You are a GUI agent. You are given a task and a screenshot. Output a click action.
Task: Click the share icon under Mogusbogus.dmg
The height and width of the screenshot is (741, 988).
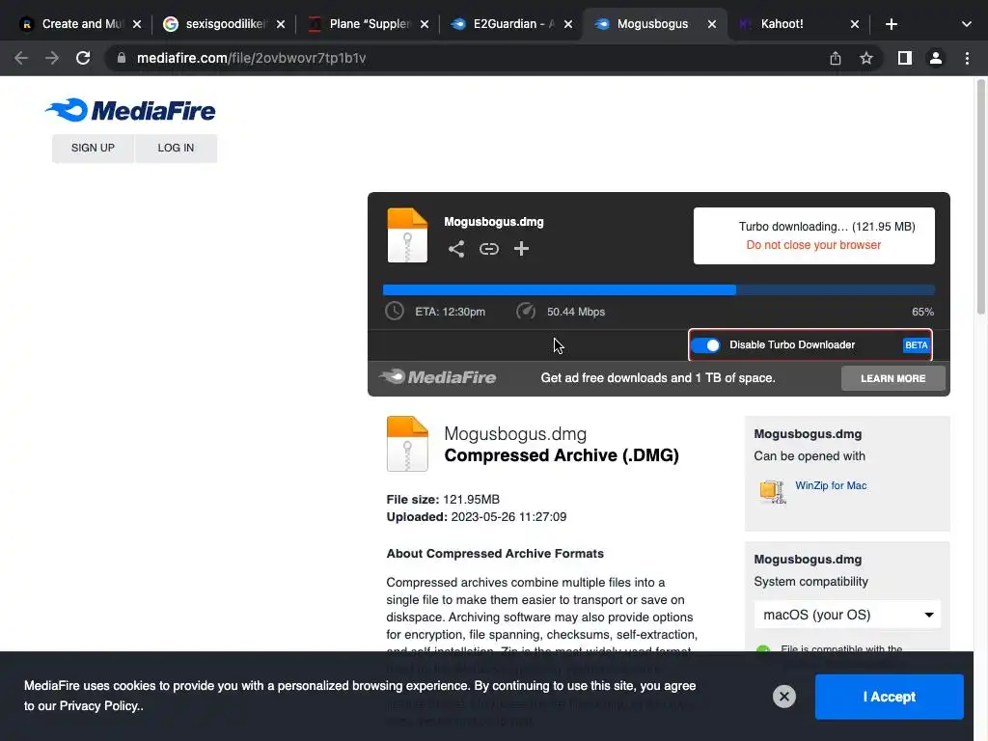pos(456,249)
